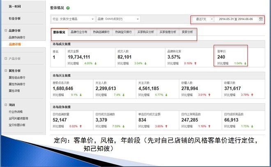Open 属性组合排行 sidebar item
The image size is (271, 167).
(x=17, y=77)
